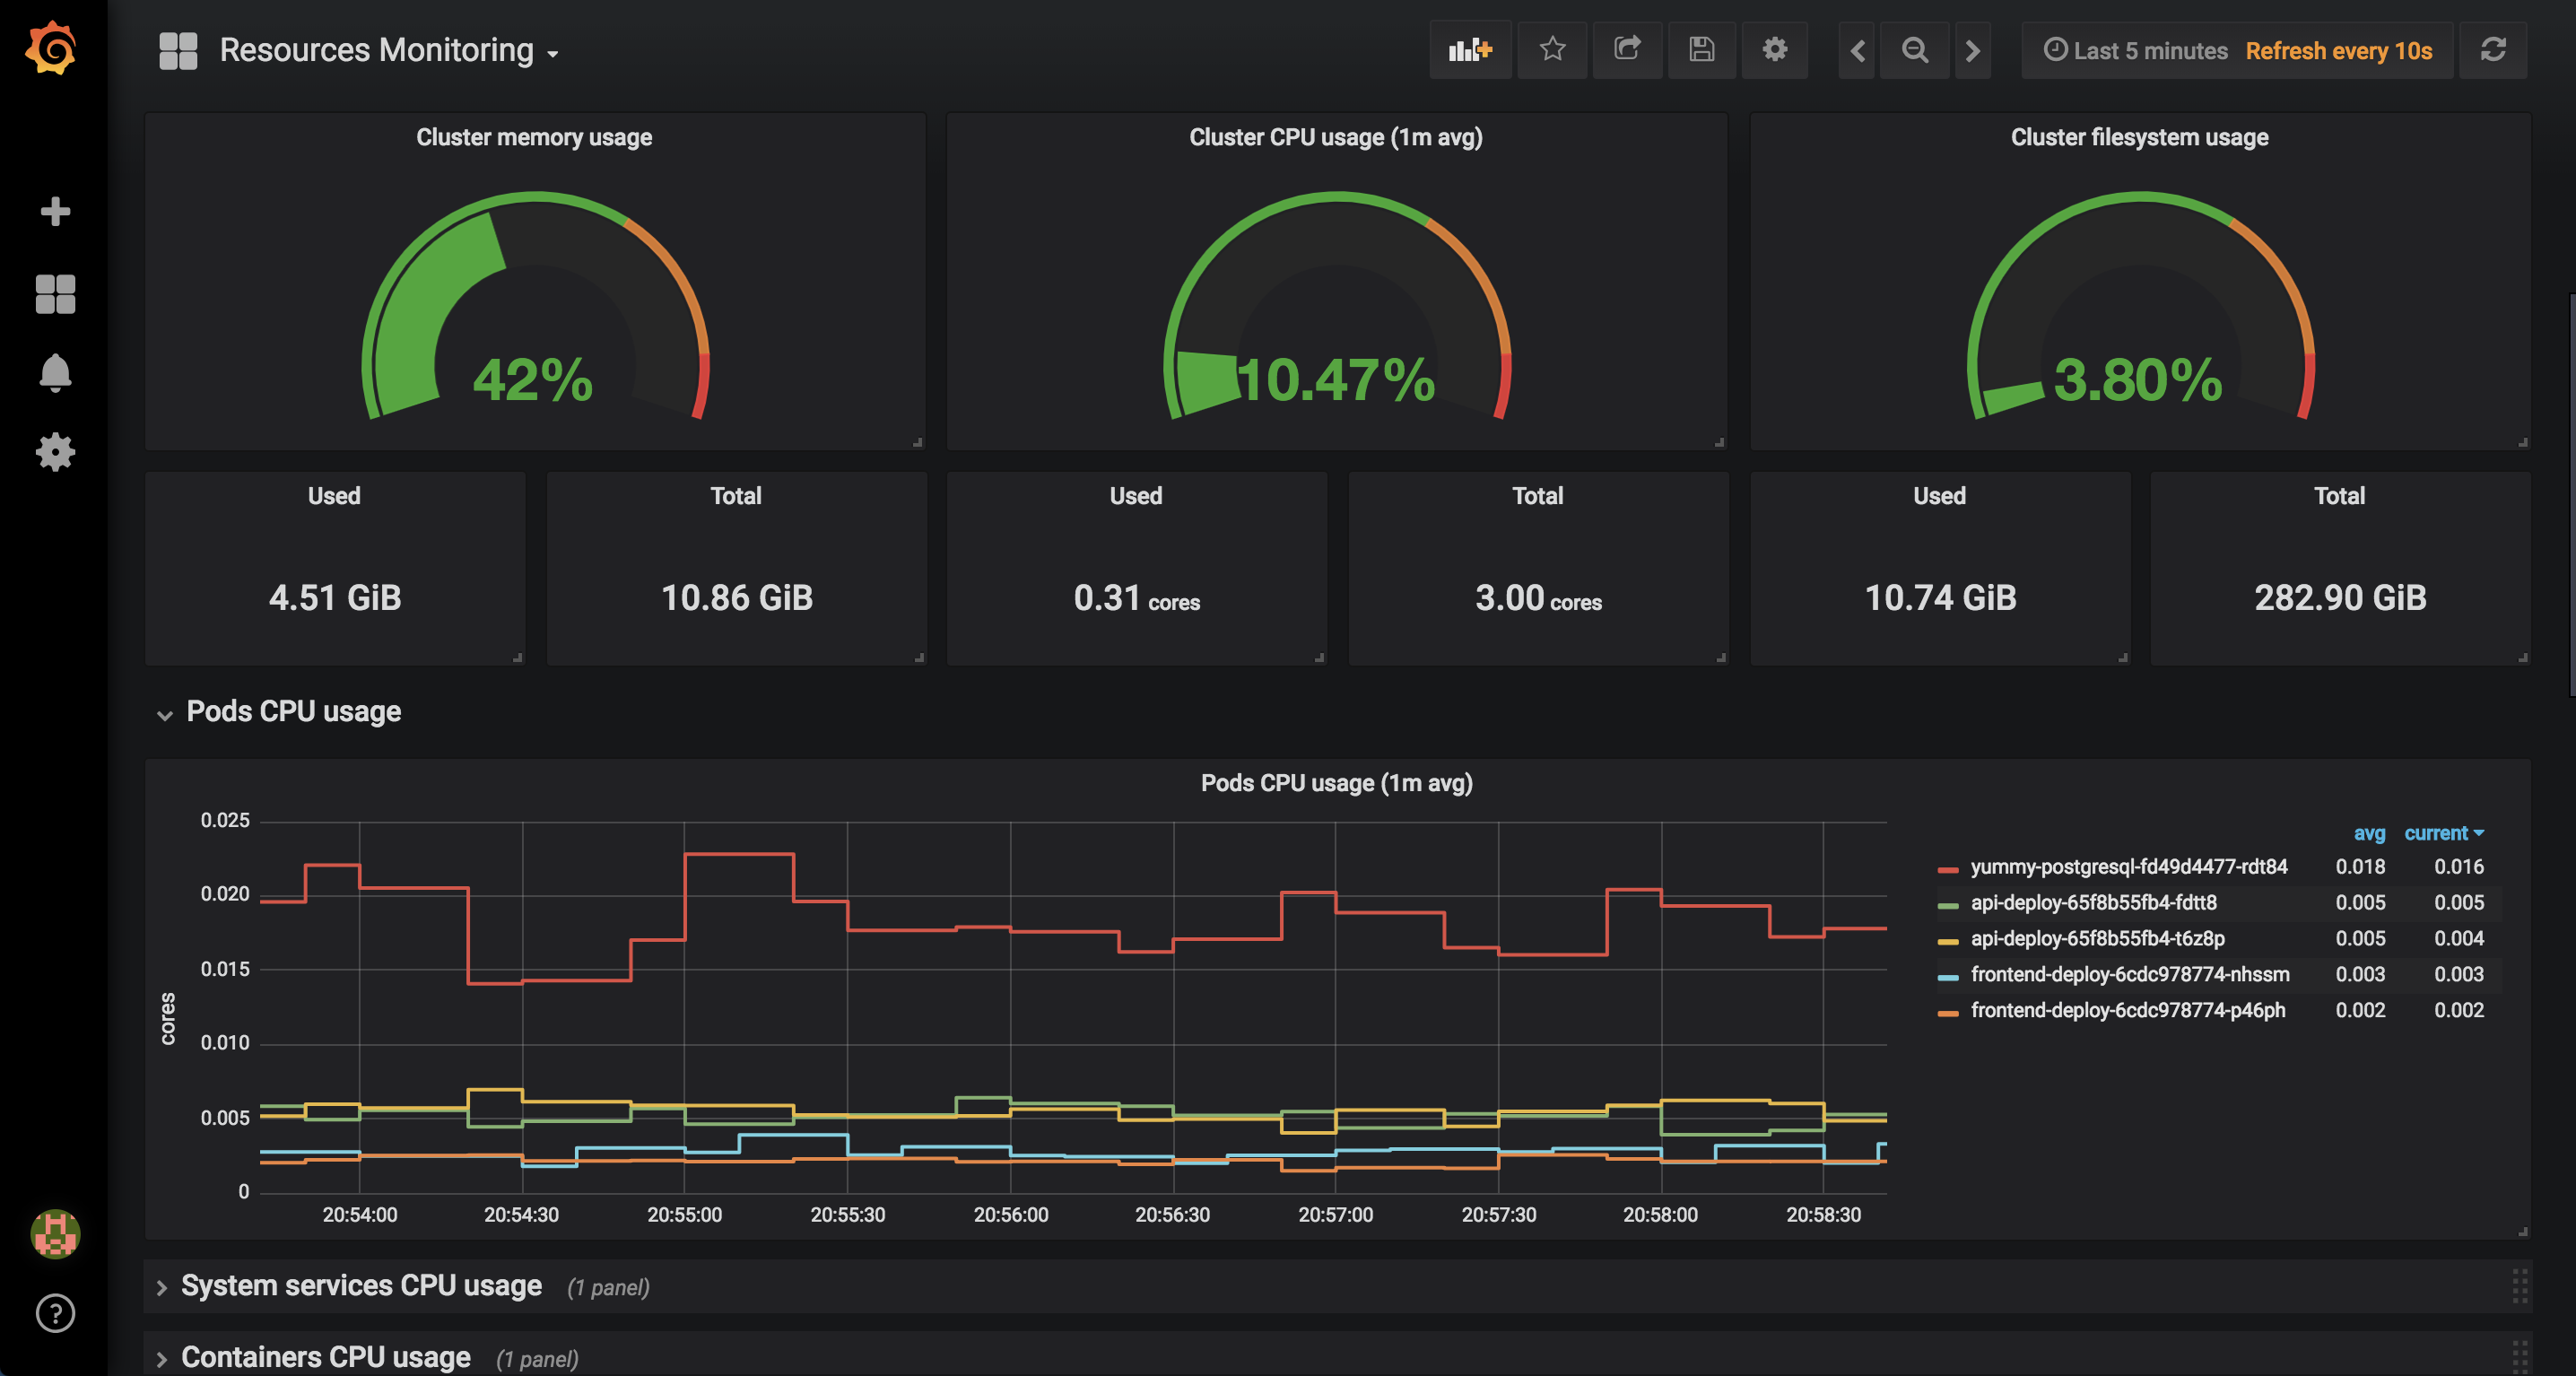2576x1376 pixels.
Task: Star this dashboard as favorite
Action: pos(1552,50)
